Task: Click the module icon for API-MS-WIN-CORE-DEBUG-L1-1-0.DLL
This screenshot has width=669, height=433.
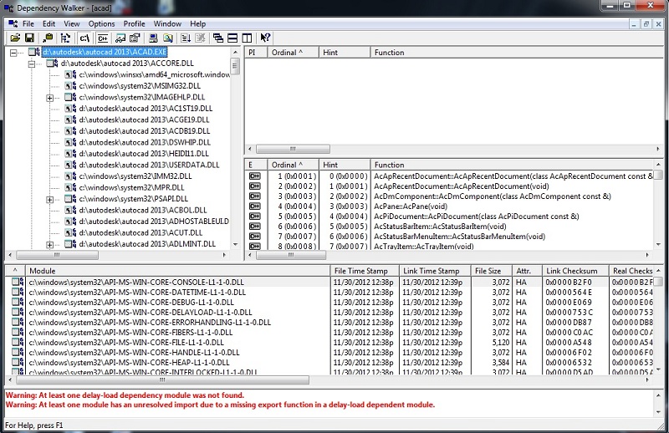Action: pyautogui.click(x=18, y=303)
